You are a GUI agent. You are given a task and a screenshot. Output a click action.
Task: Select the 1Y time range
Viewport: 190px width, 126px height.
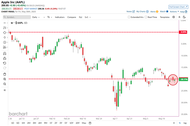point(51,123)
